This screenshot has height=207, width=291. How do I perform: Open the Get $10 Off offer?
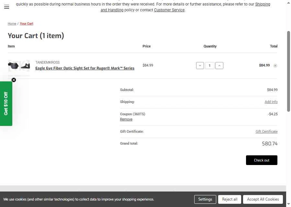point(6,104)
